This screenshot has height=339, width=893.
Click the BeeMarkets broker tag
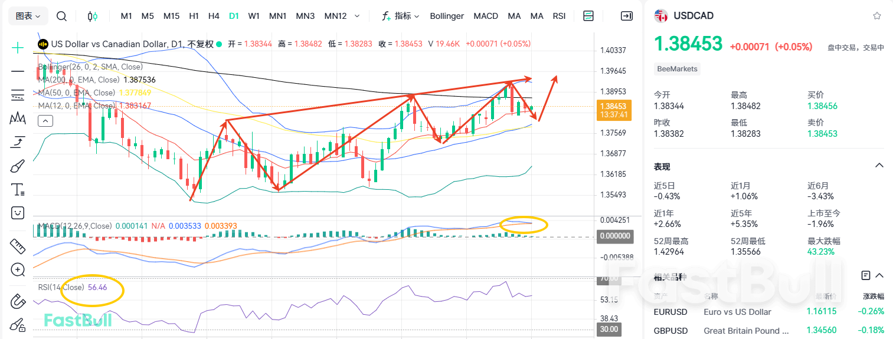[x=678, y=69]
